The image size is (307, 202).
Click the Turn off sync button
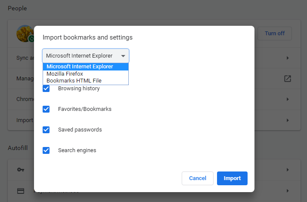click(x=274, y=34)
